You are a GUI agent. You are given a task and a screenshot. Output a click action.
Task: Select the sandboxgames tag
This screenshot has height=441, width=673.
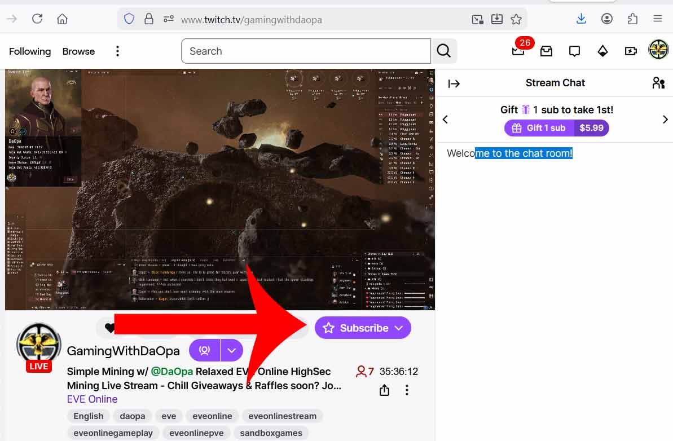271,433
